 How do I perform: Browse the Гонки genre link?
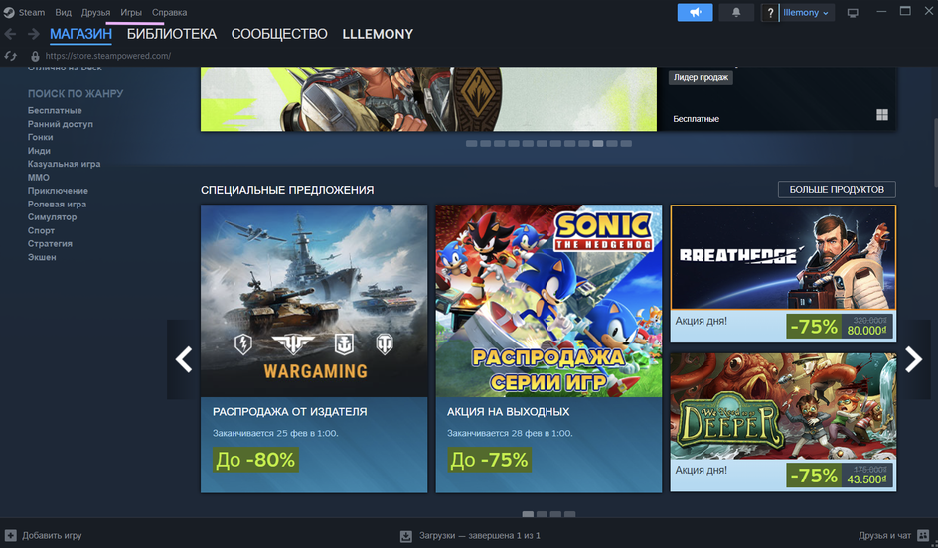tap(40, 137)
